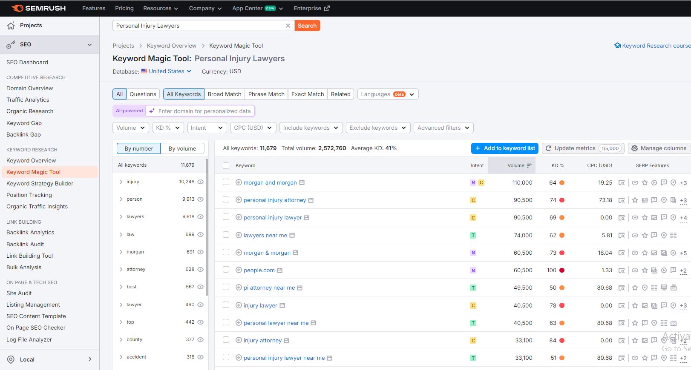
Task: Click the Enterprise external link icon
Action: coord(327,8)
